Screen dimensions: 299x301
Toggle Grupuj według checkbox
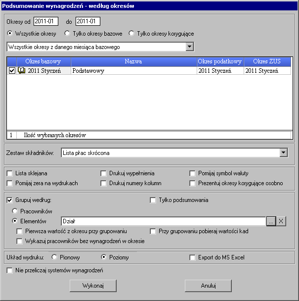(x=9, y=200)
